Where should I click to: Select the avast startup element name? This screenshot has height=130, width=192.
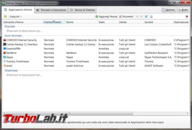pyautogui.click(x=9, y=66)
